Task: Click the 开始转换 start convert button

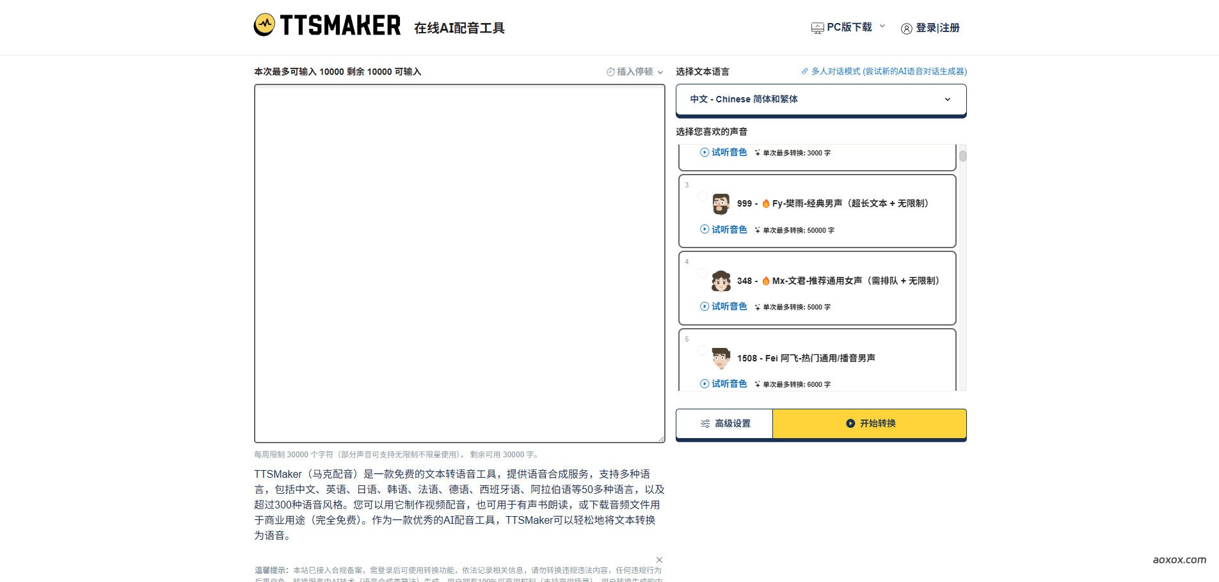Action: point(870,423)
